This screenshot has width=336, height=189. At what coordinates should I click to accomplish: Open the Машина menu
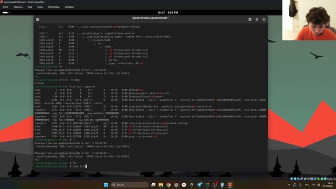coord(18,7)
